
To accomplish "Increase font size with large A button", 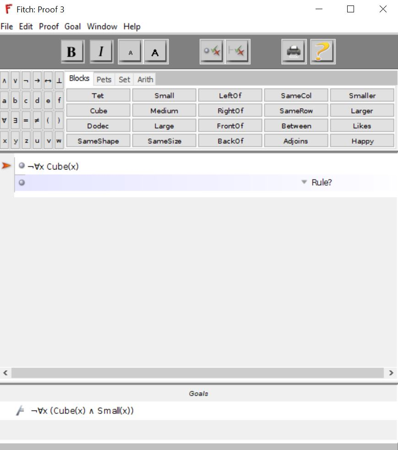I will (x=156, y=52).
